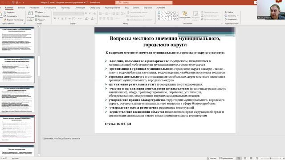Click notes pane placeholder to add notes
Screen dimensions: 285x160
pos(61,138)
